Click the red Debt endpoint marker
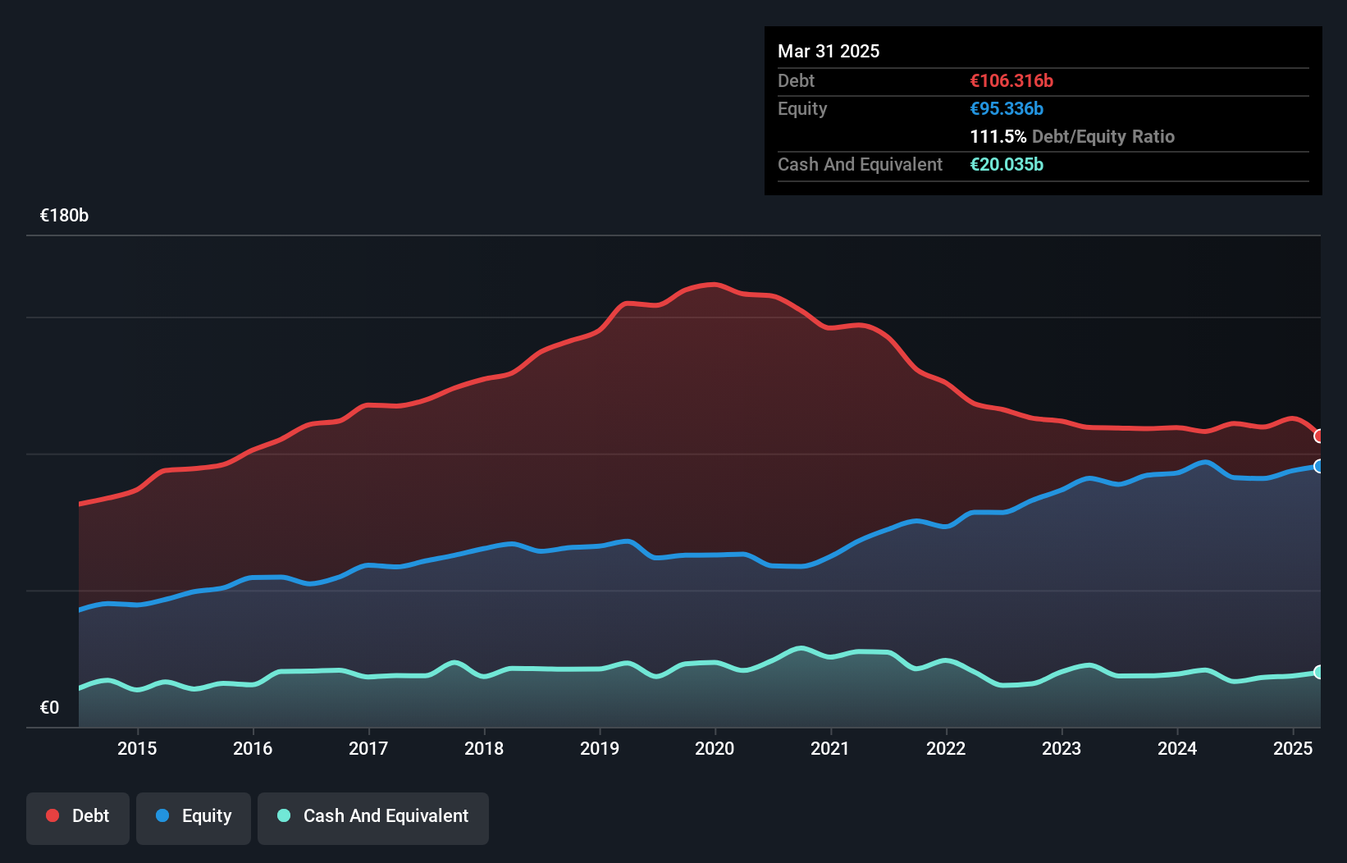The width and height of the screenshot is (1347, 863). coord(1319,436)
